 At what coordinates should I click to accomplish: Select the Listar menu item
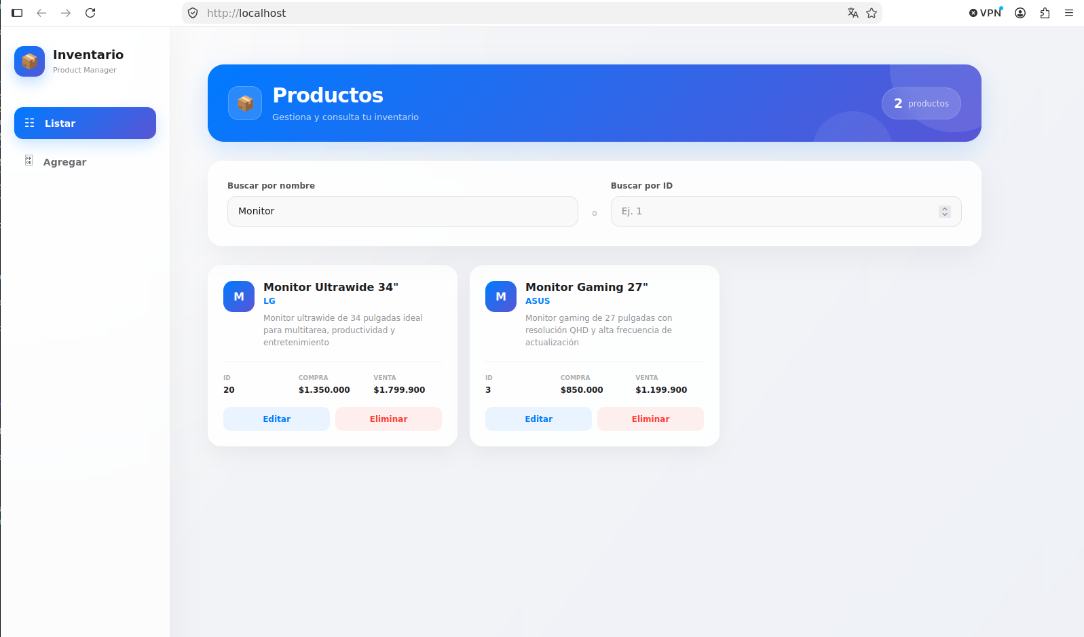pyautogui.click(x=85, y=123)
